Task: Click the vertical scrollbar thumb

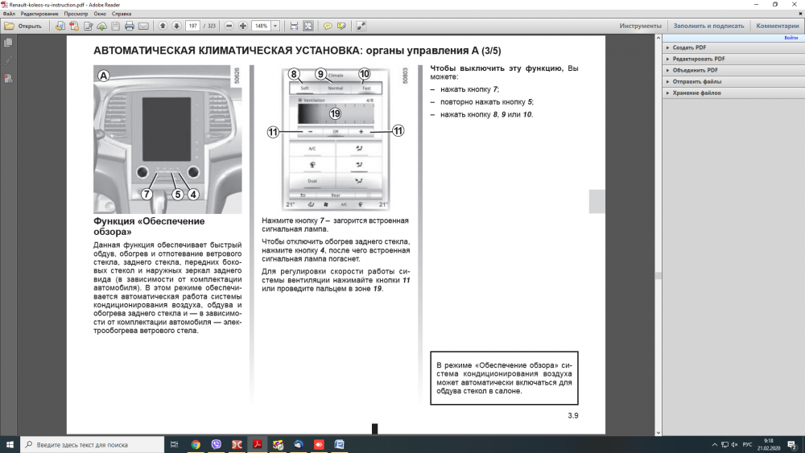Action: [x=658, y=275]
